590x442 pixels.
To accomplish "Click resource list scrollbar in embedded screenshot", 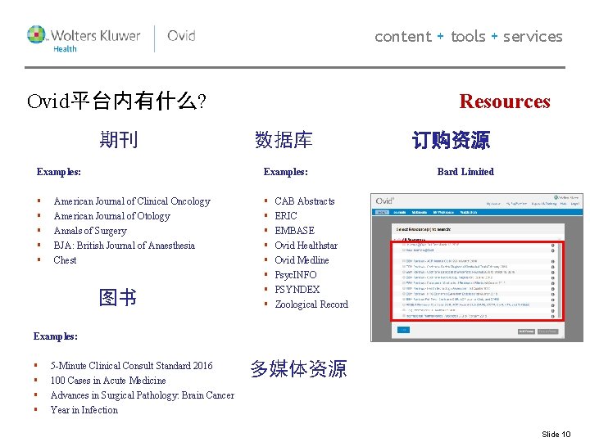I will [560, 281].
